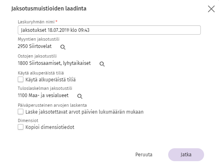Open account search for Tuloslaskelman jaksotustili
The image size is (219, 168).
(80, 96)
